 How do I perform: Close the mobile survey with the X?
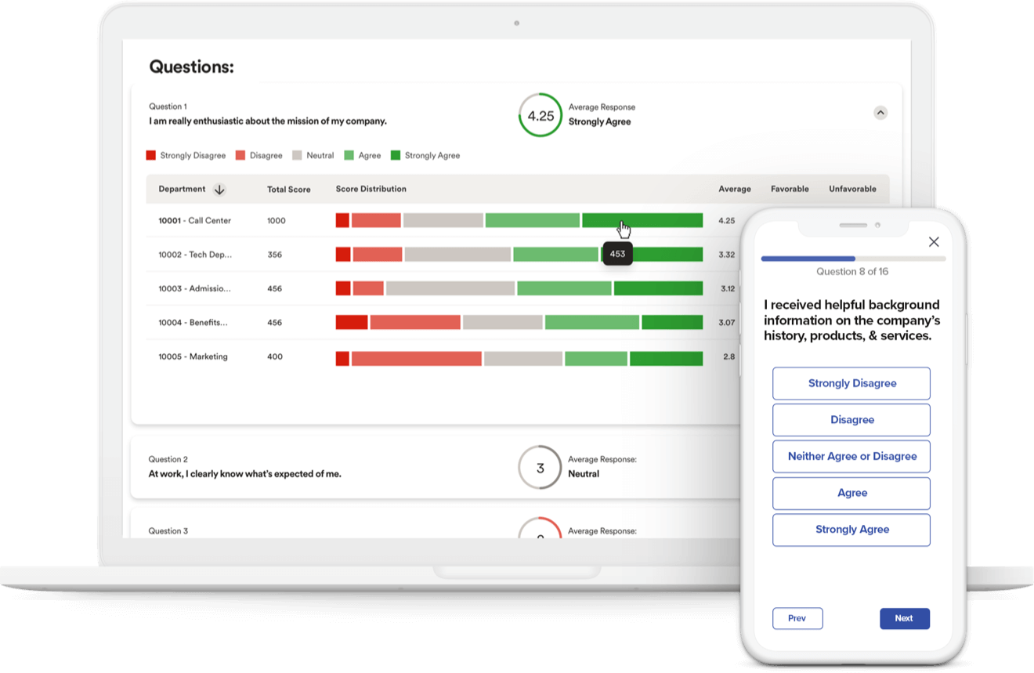point(934,241)
